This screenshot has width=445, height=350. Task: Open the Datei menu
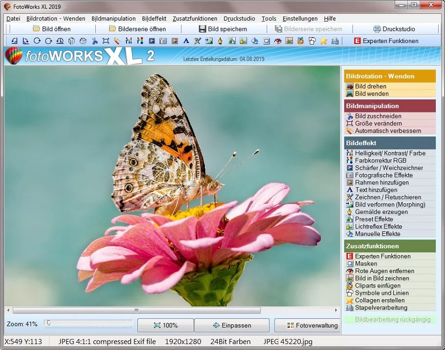point(13,19)
